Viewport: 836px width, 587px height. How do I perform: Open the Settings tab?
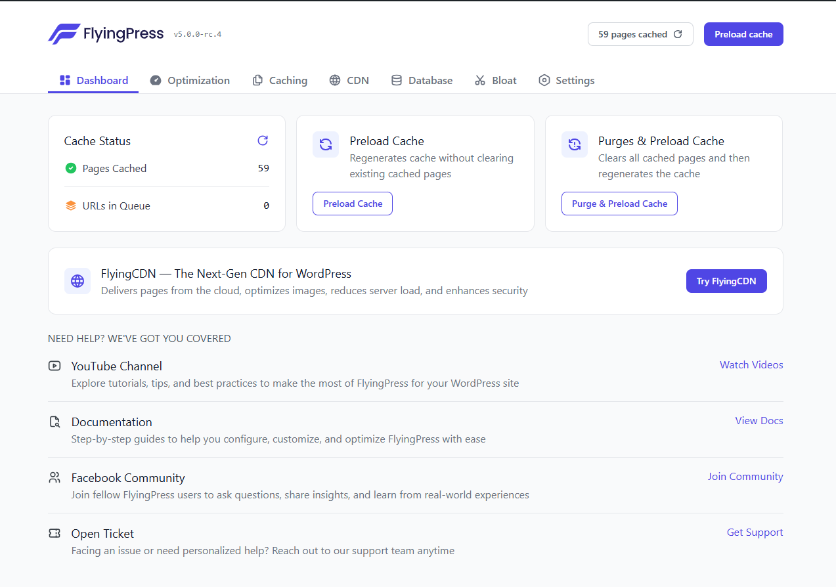(567, 80)
